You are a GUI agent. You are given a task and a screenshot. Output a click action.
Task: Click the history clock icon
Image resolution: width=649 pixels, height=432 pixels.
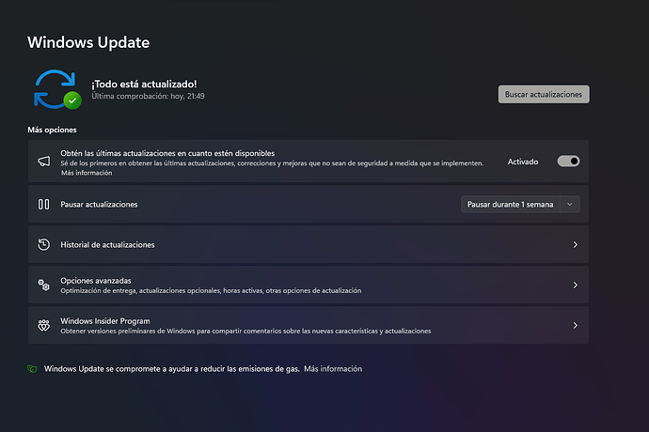click(x=44, y=245)
